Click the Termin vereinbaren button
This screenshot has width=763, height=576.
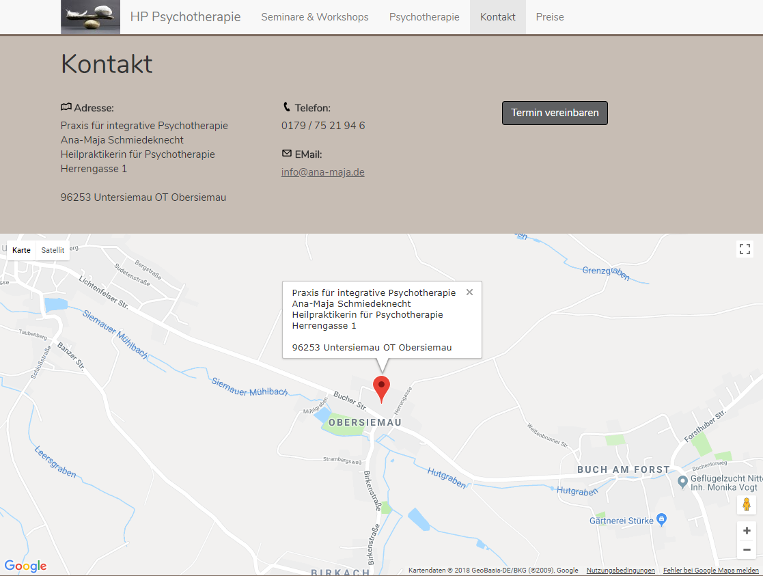[x=555, y=113]
